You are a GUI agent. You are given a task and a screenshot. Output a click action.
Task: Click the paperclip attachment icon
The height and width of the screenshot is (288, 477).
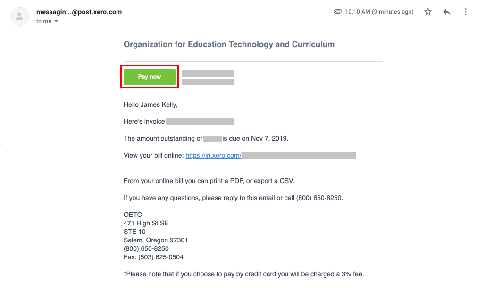338,12
